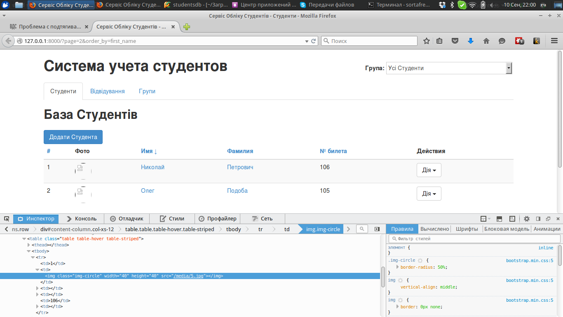Viewport: 563px width, 317px height.
Task: Open a new tab with the plus icon
Action: click(187, 27)
